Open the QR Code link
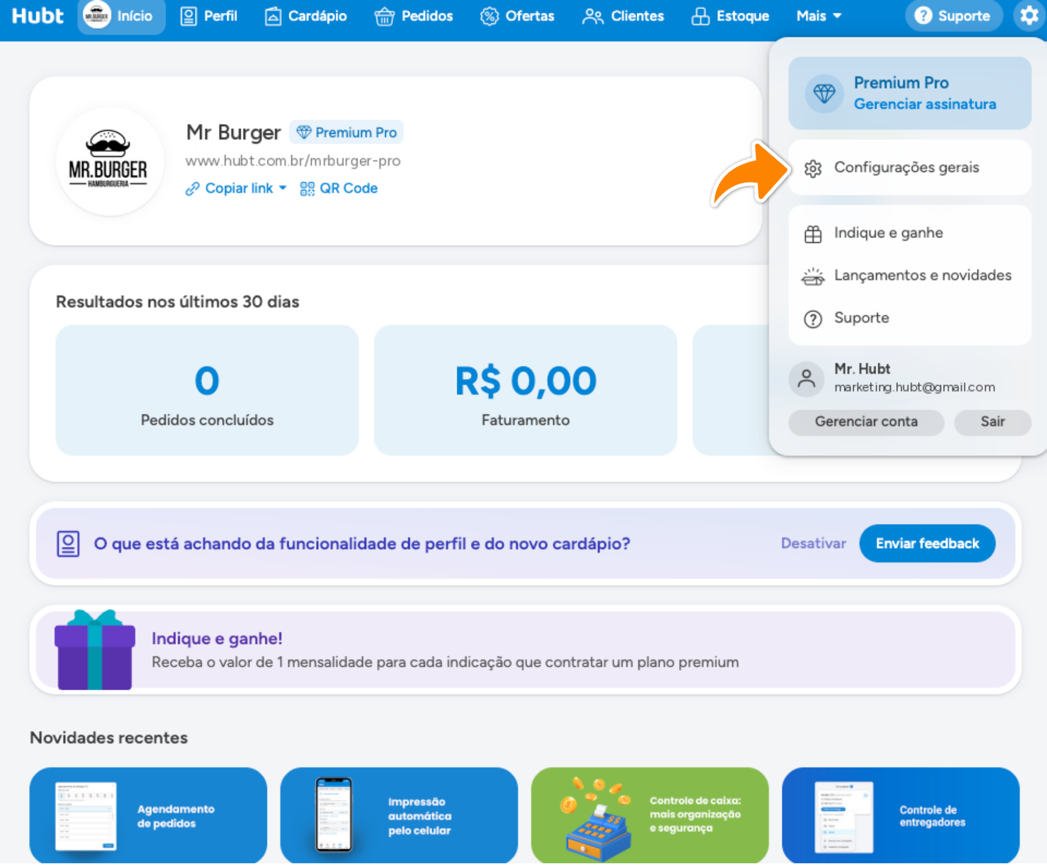1047x865 pixels. (x=338, y=189)
